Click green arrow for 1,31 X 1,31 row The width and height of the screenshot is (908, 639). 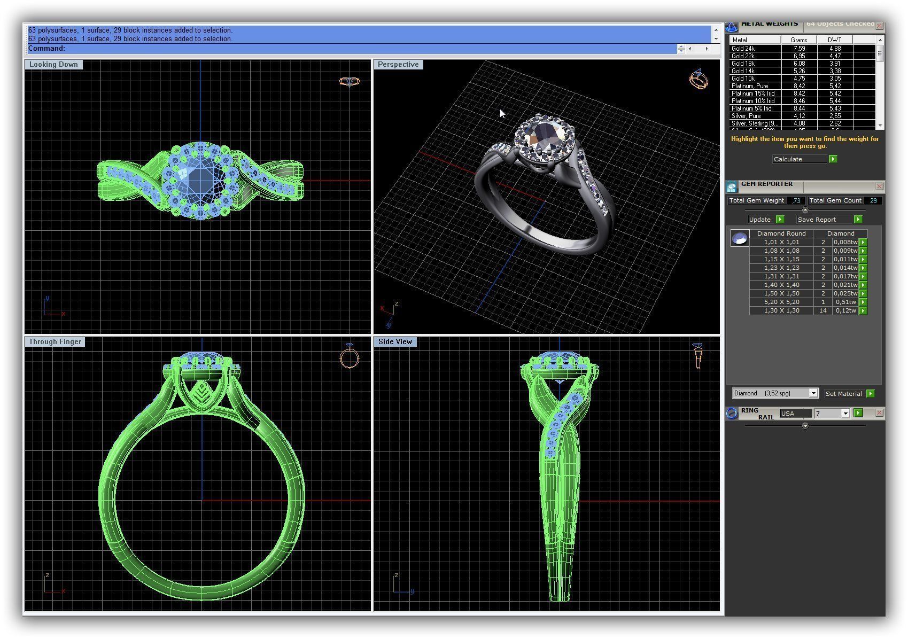(863, 276)
